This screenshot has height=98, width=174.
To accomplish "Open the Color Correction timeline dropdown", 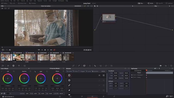I will pos(46,6).
